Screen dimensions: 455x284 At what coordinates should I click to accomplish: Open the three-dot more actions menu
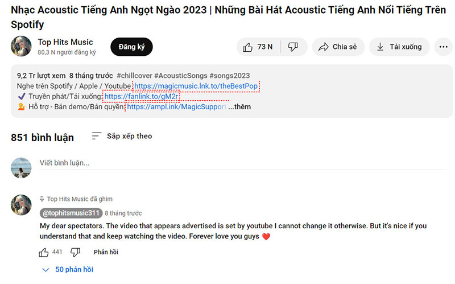tap(443, 47)
